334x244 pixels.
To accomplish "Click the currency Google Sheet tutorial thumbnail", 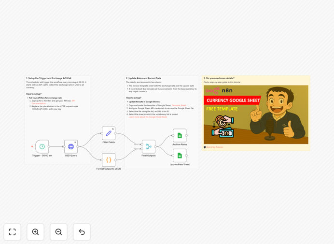I will point(256,115).
